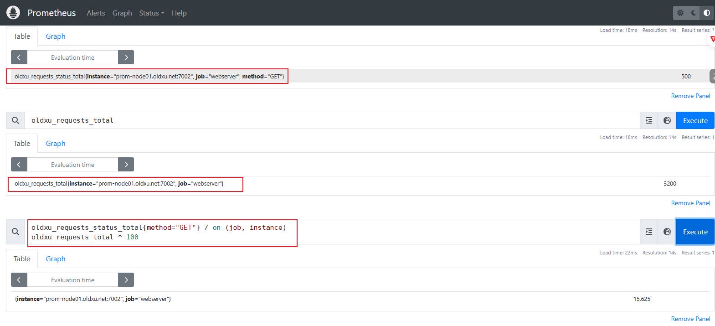This screenshot has height=326, width=715.
Task: Open the Help link in the navbar
Action: pyautogui.click(x=179, y=13)
